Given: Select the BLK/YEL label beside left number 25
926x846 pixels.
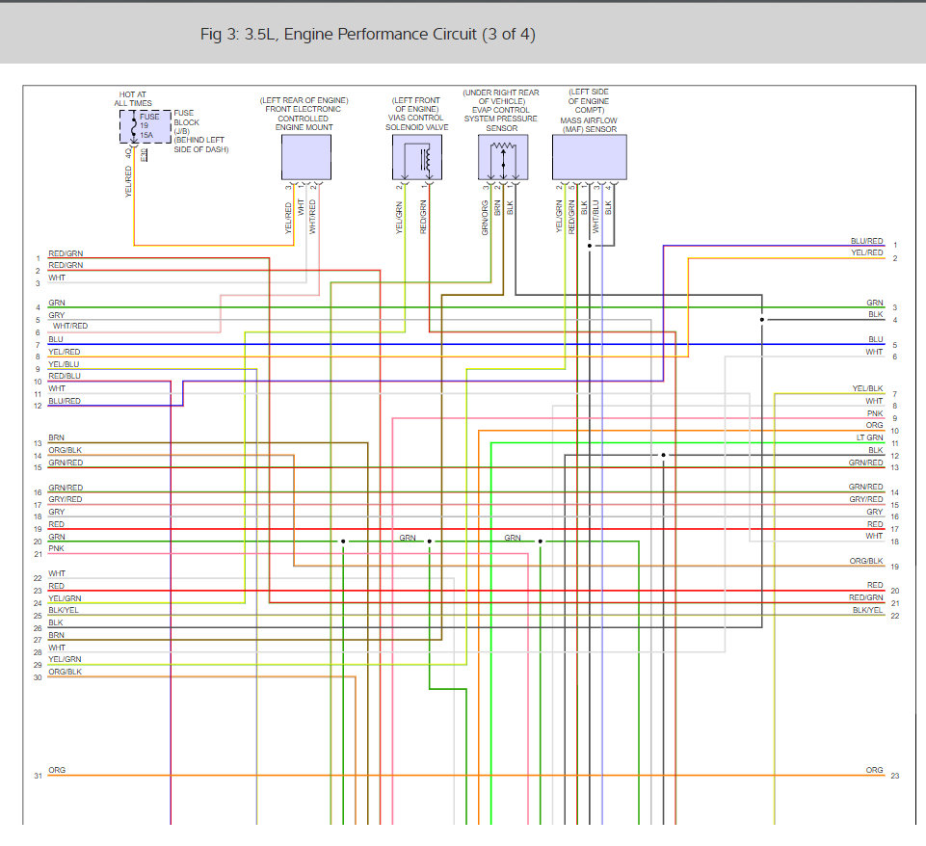Looking at the screenshot, I should [x=64, y=611].
